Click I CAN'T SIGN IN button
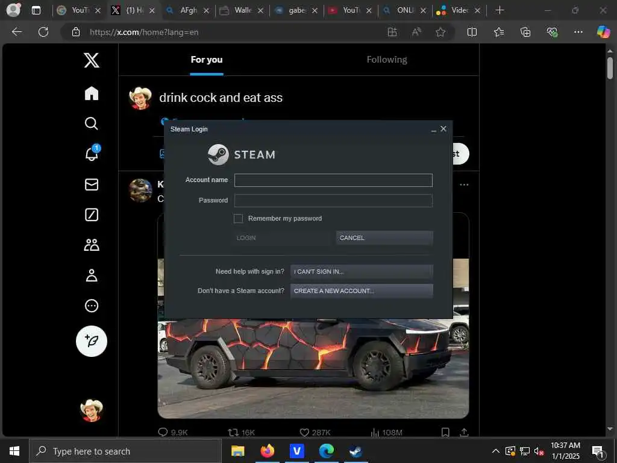This screenshot has width=617, height=463. [362, 272]
